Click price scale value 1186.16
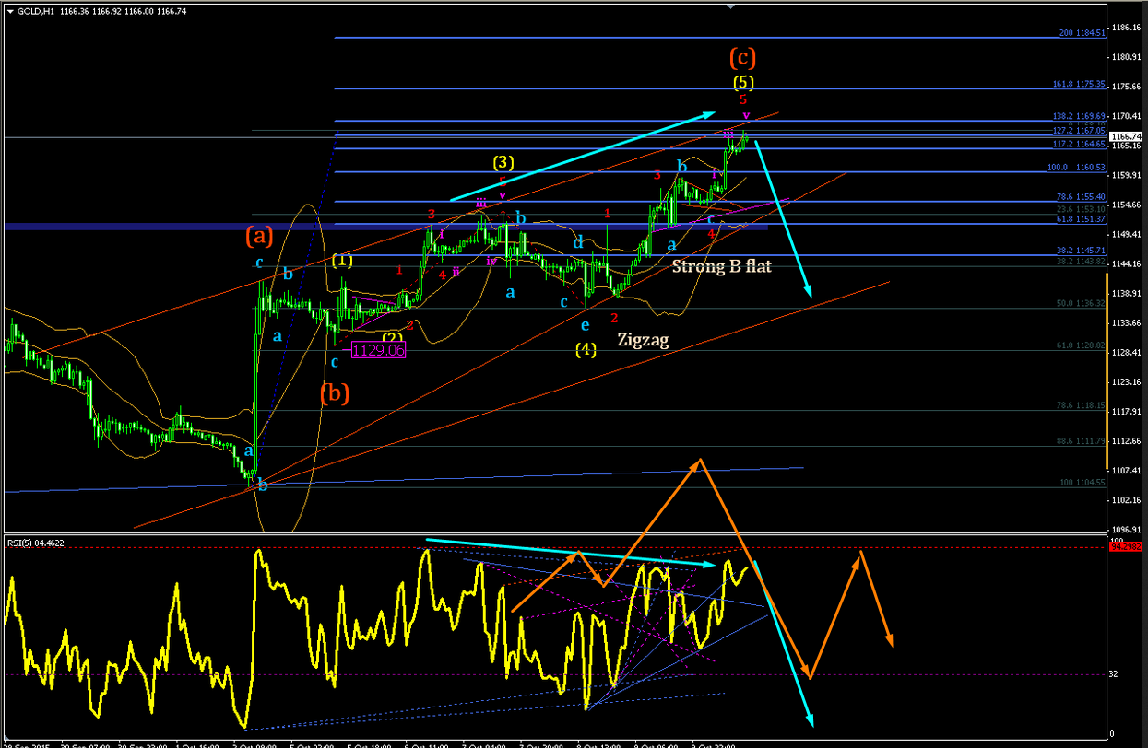This screenshot has width=1148, height=748. [1128, 28]
